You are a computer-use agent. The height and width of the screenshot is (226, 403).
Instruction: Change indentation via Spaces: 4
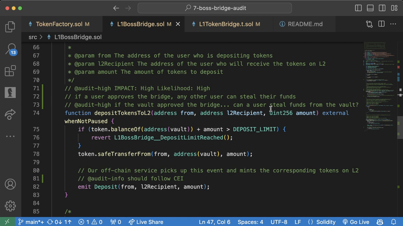(250, 222)
